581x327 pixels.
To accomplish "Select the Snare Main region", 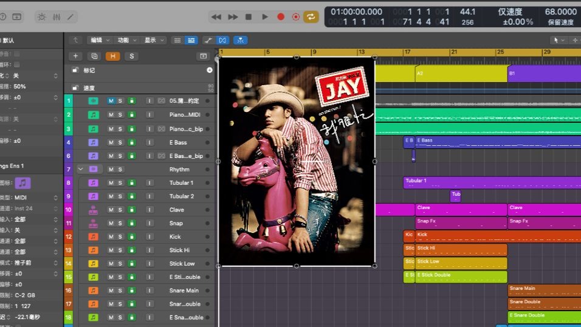I will point(545,291).
